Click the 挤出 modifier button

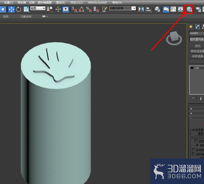[x=196, y=46]
